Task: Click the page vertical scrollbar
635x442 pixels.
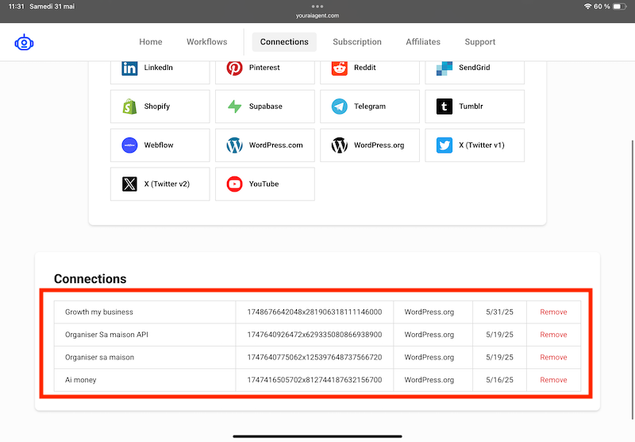Action: click(632, 280)
